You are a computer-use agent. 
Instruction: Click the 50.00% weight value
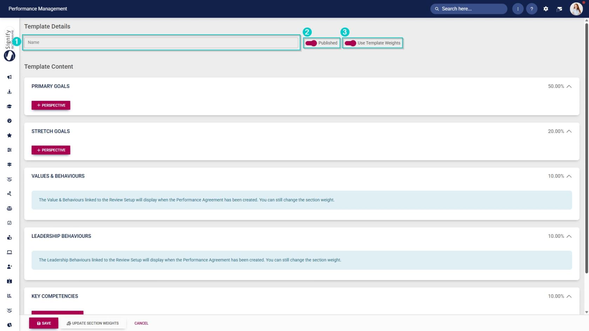(x=556, y=86)
